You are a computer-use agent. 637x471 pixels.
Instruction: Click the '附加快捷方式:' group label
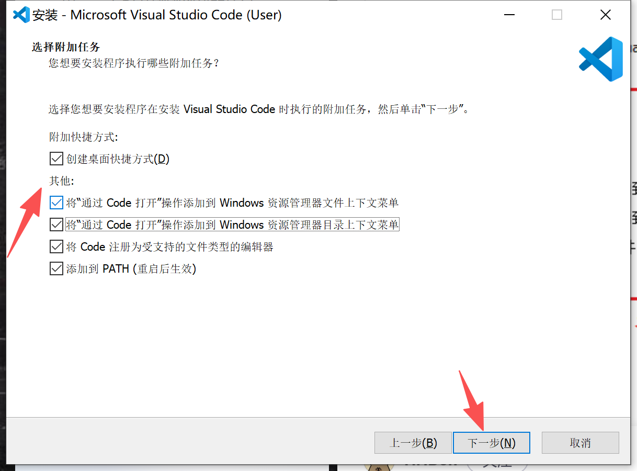click(x=84, y=137)
